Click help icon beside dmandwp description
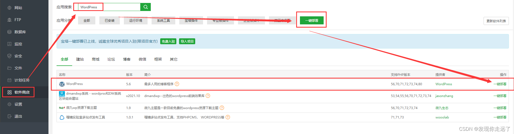This screenshot has height=134, width=514. point(208,96)
